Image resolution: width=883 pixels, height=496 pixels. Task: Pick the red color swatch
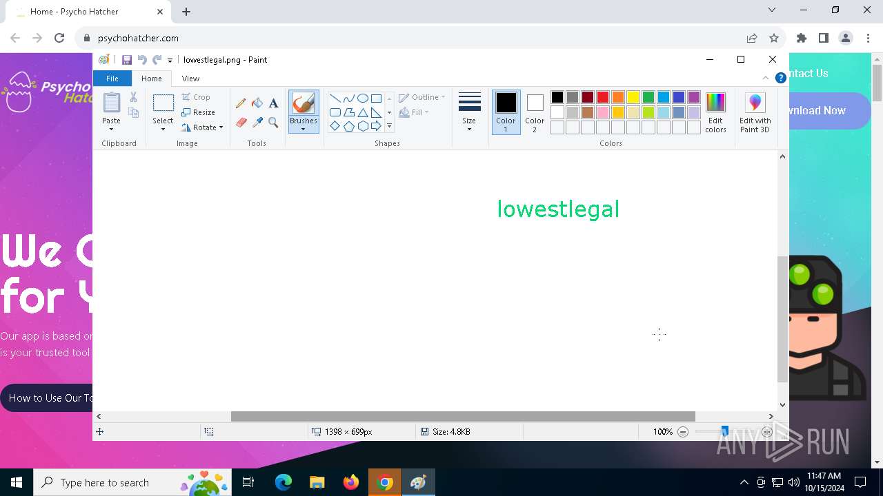click(603, 97)
